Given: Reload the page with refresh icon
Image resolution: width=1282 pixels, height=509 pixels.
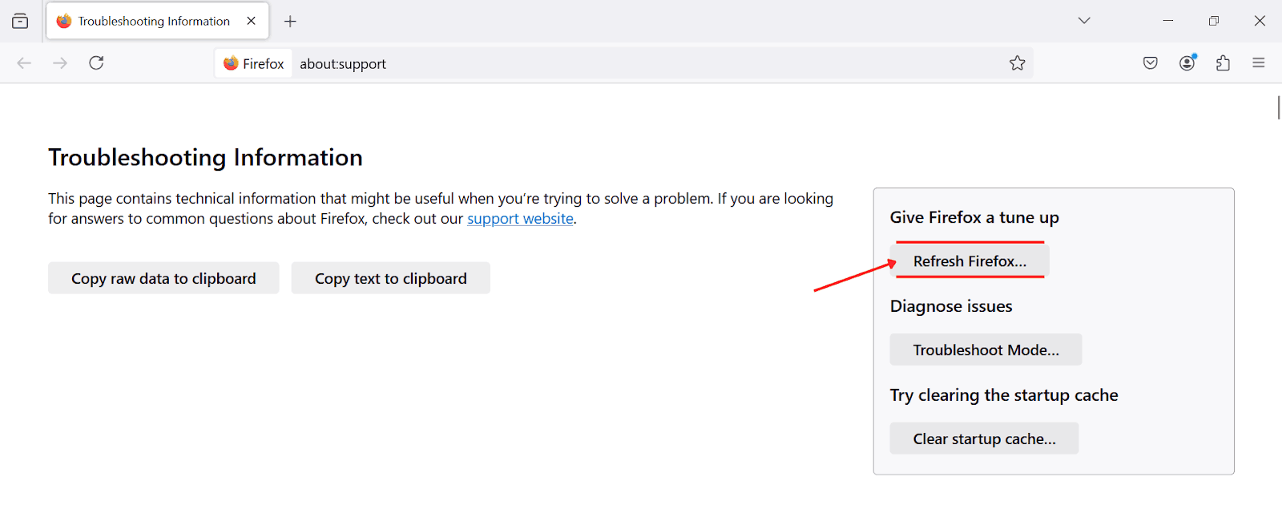Looking at the screenshot, I should (96, 63).
